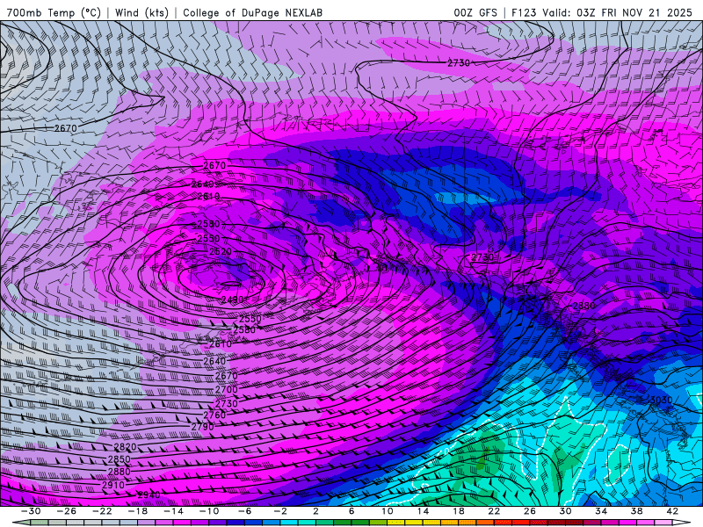Click the 34 color scale label
The height and width of the screenshot is (527, 703).
click(601, 511)
